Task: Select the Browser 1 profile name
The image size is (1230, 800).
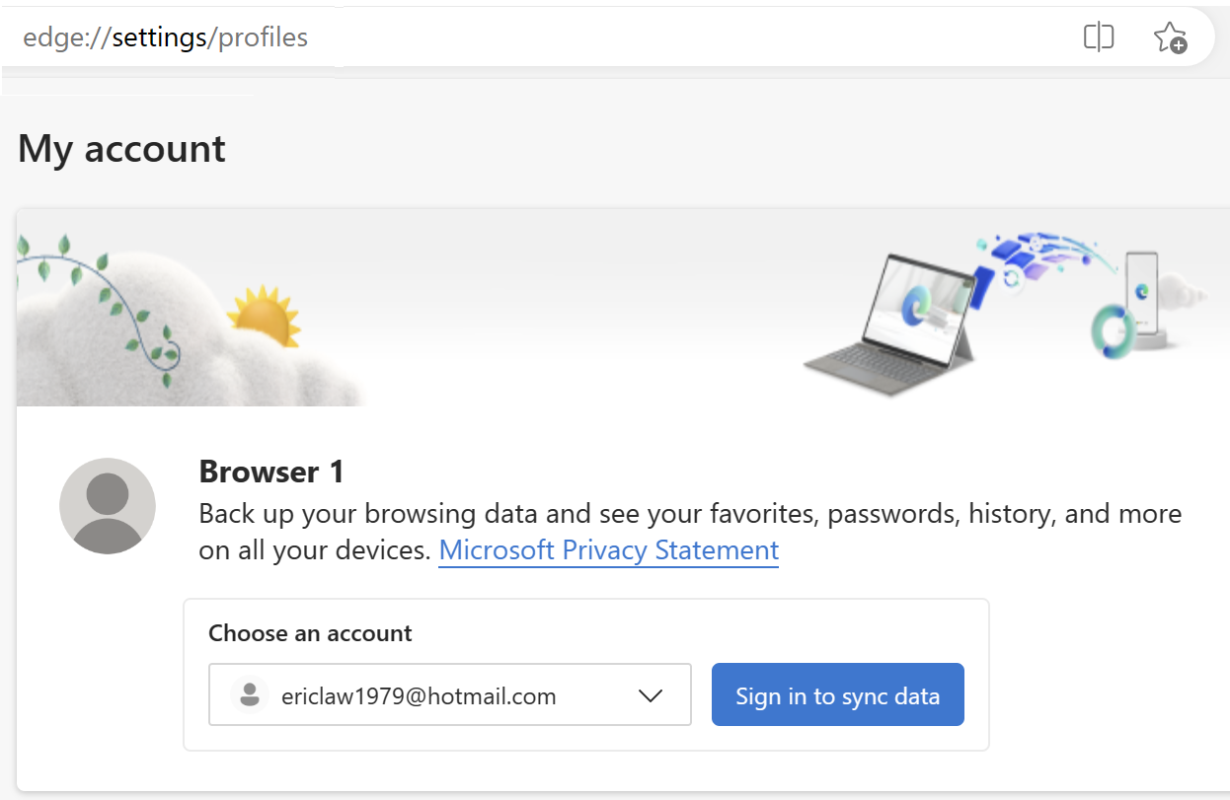Action: [271, 472]
